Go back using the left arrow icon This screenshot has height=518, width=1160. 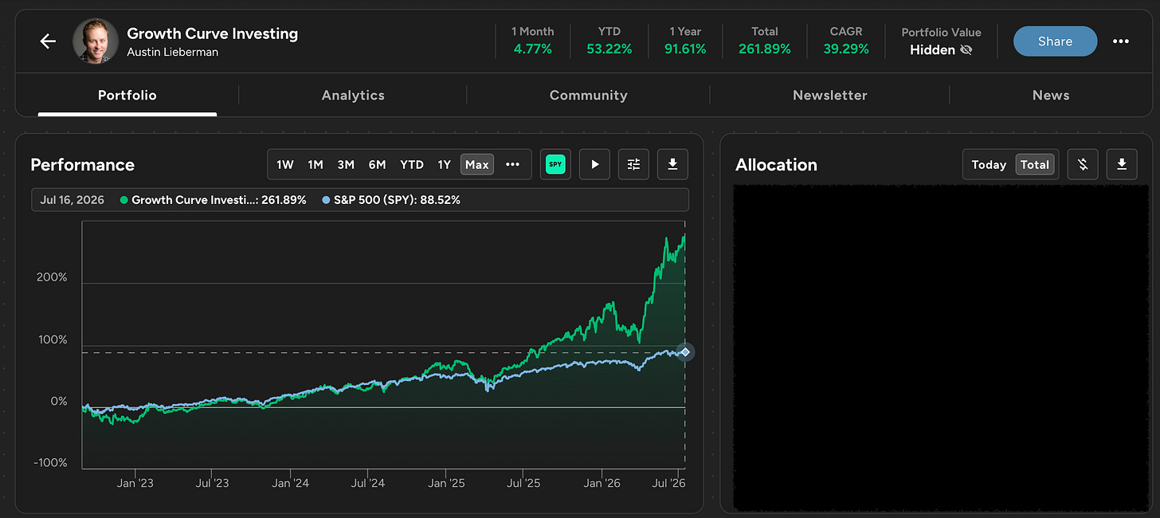point(48,41)
